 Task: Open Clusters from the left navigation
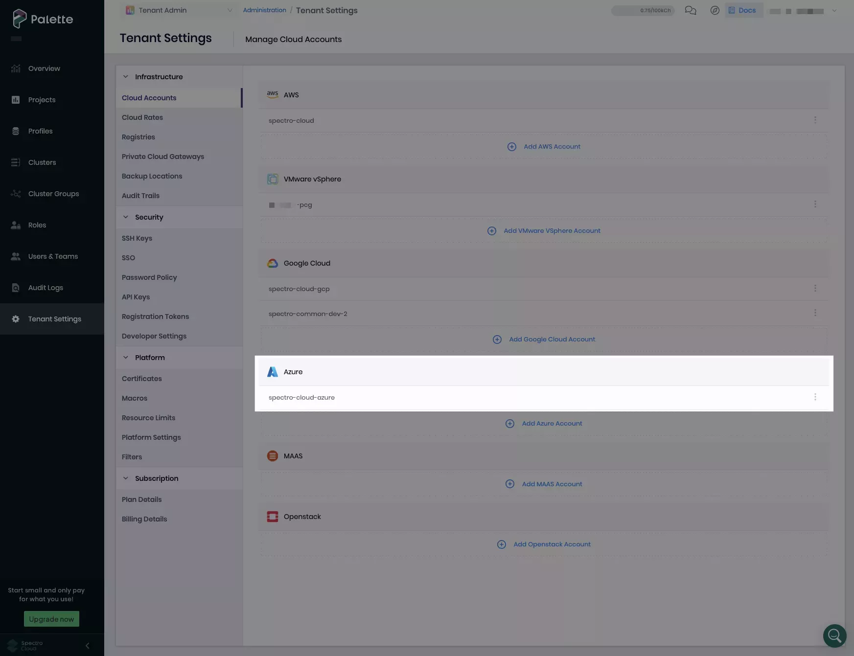(16, 162)
